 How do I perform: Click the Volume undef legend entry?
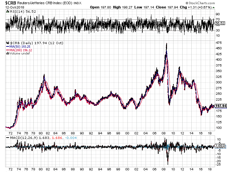click(x=20, y=54)
